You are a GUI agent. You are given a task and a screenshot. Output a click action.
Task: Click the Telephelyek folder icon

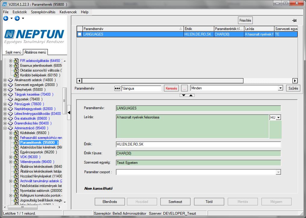pos(11,90)
